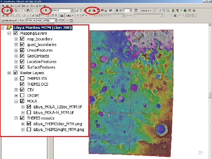212x159 pixels.
Task: Click the Add Control Points georeferencing icon
Action: [67, 20]
